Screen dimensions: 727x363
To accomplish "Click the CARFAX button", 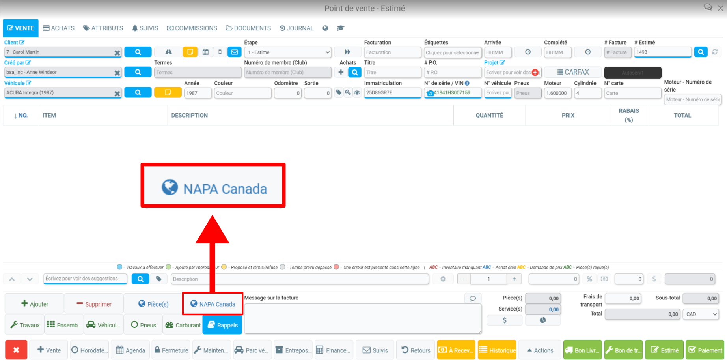I will pyautogui.click(x=573, y=72).
